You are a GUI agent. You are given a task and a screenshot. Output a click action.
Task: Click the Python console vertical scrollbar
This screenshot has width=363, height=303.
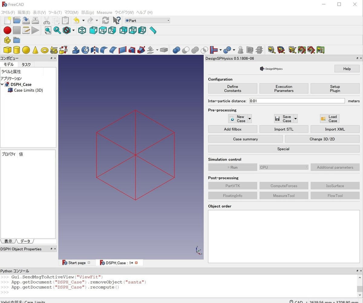pos(360,285)
